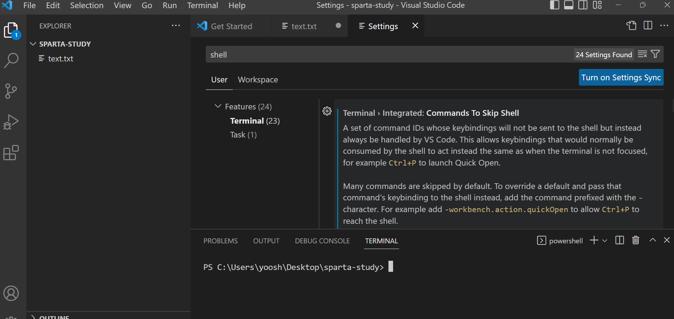
Task: Open the Run menu
Action: pos(170,5)
